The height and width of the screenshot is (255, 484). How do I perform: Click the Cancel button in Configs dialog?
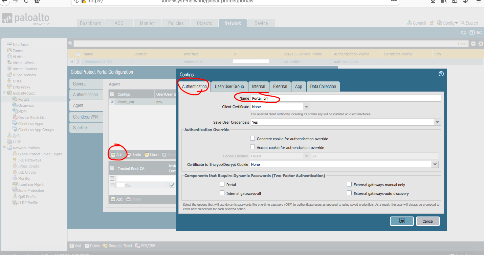tap(427, 221)
